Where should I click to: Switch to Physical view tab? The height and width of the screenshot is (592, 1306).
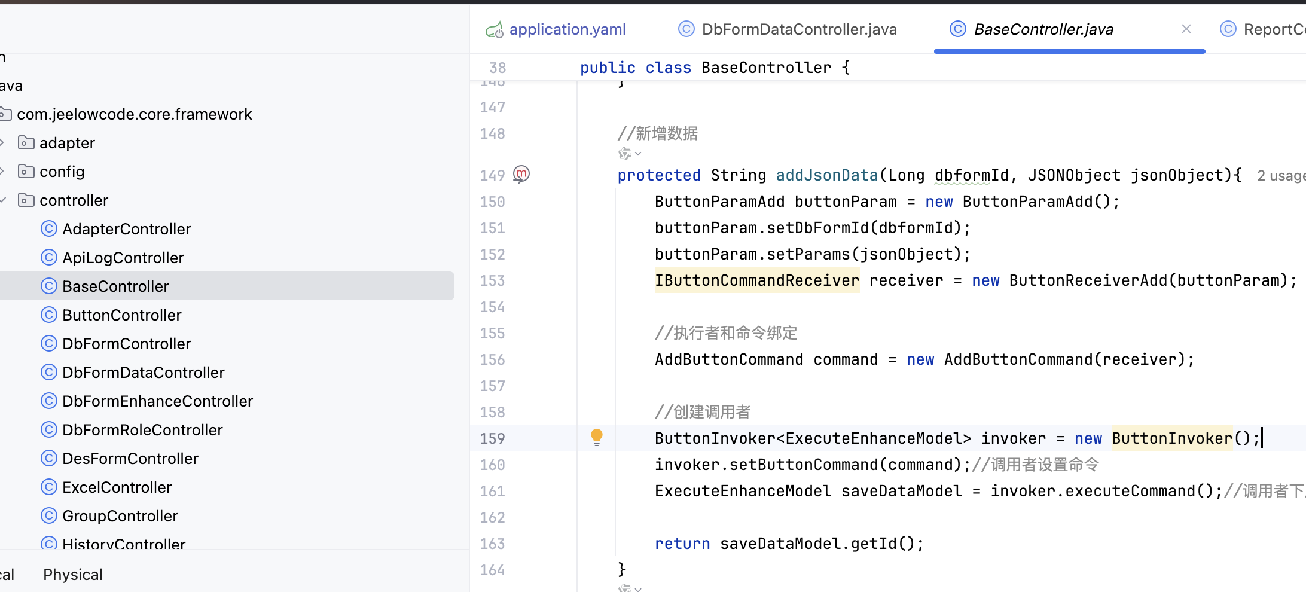pyautogui.click(x=73, y=575)
